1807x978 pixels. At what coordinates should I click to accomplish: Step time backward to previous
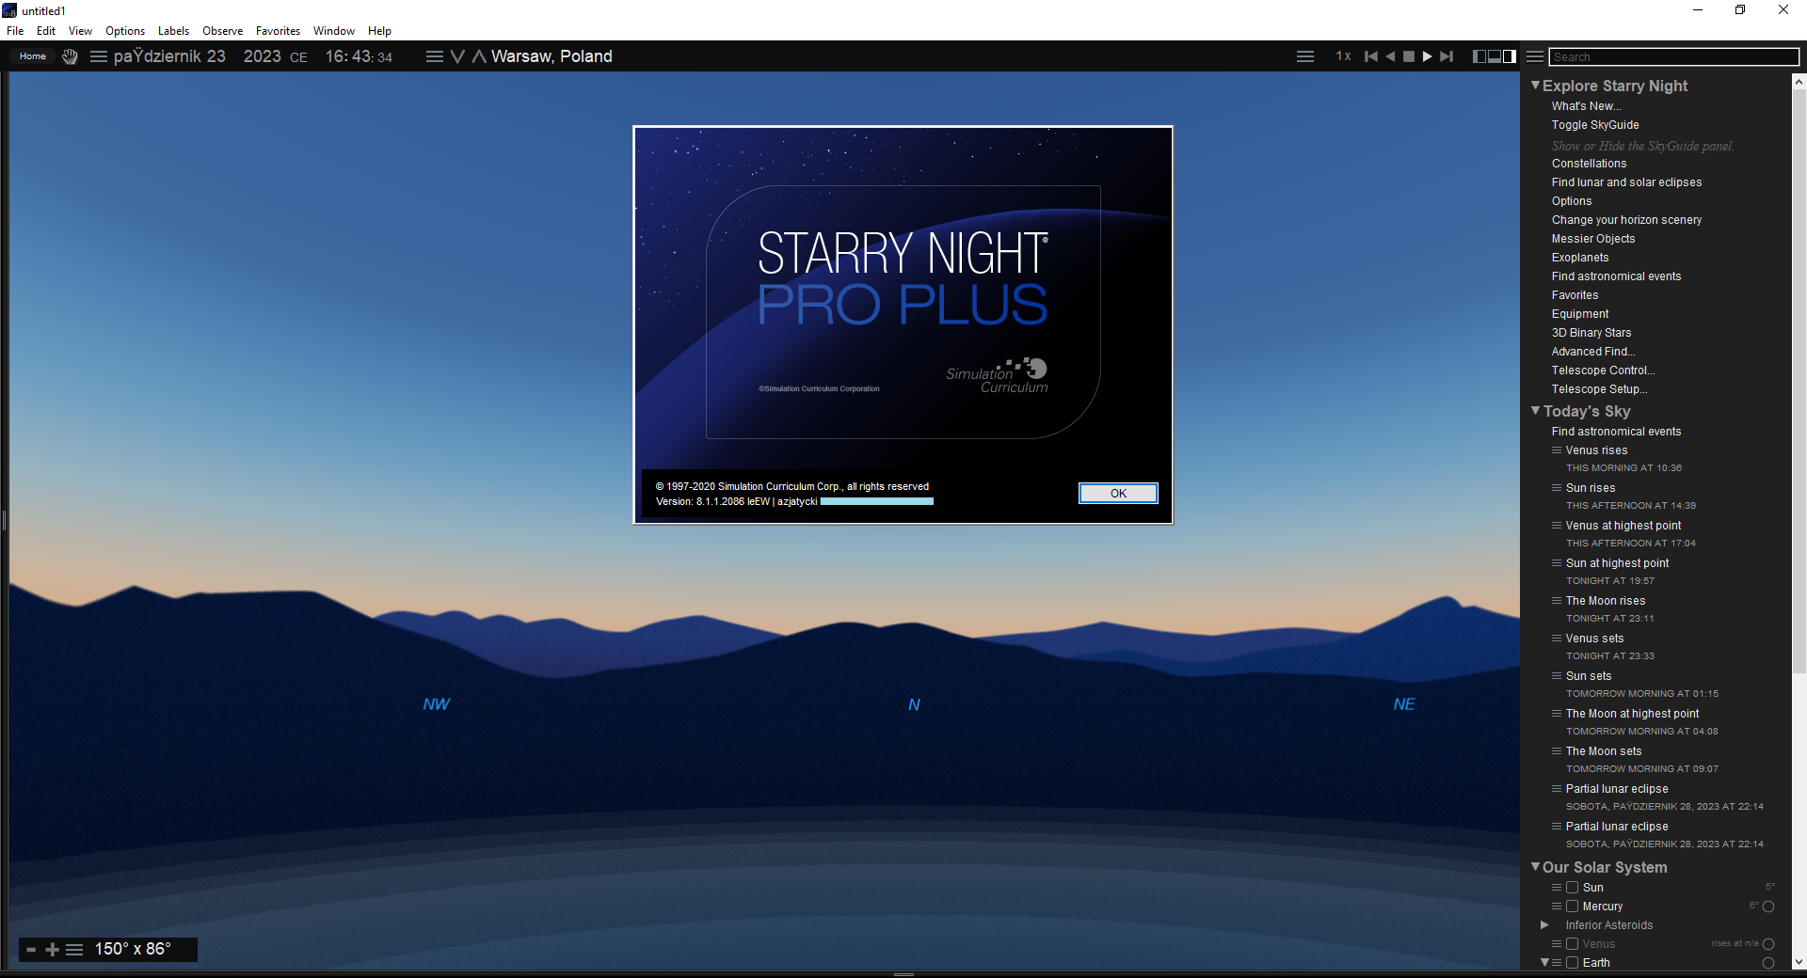[1371, 56]
